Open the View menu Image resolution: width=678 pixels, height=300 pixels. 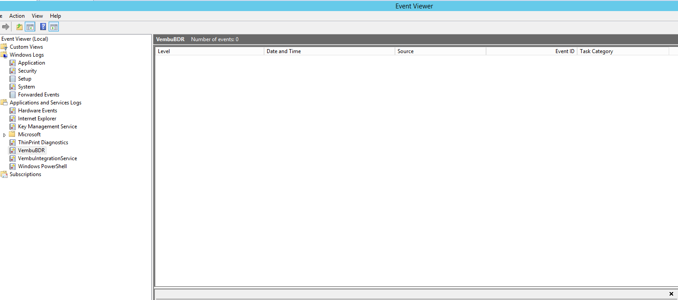[37, 16]
